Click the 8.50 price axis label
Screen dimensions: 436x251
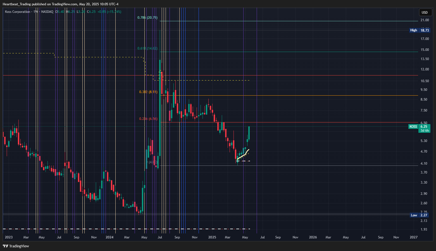pyautogui.click(x=424, y=100)
